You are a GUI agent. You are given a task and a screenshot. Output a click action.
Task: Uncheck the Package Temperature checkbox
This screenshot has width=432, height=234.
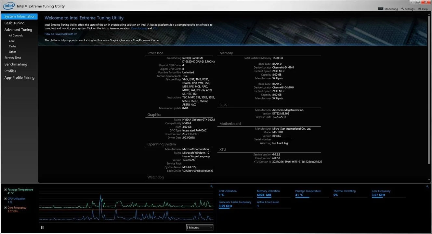[x=6, y=189]
